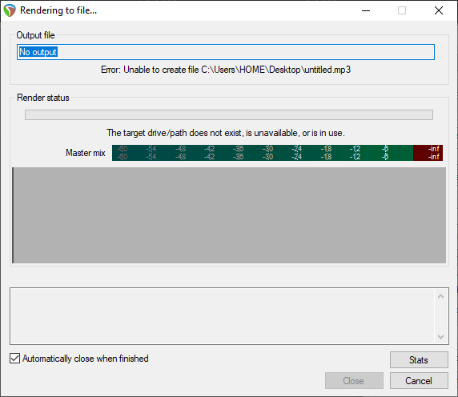This screenshot has width=458, height=397.
Task: Select the No output file field
Action: (226, 52)
